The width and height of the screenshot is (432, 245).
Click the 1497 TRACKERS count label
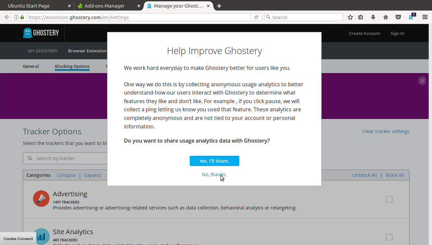66,202
